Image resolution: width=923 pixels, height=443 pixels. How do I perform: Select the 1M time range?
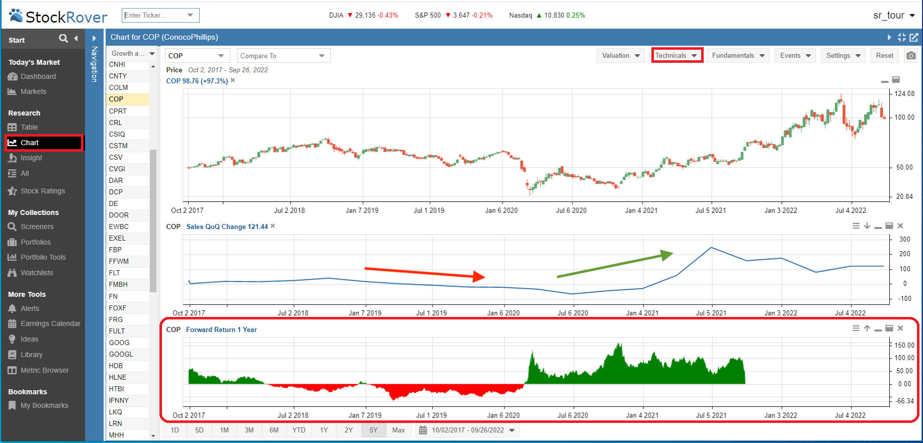(x=224, y=430)
